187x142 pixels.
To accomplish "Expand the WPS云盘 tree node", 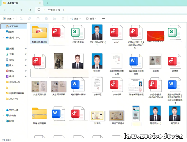I will point(3,110).
